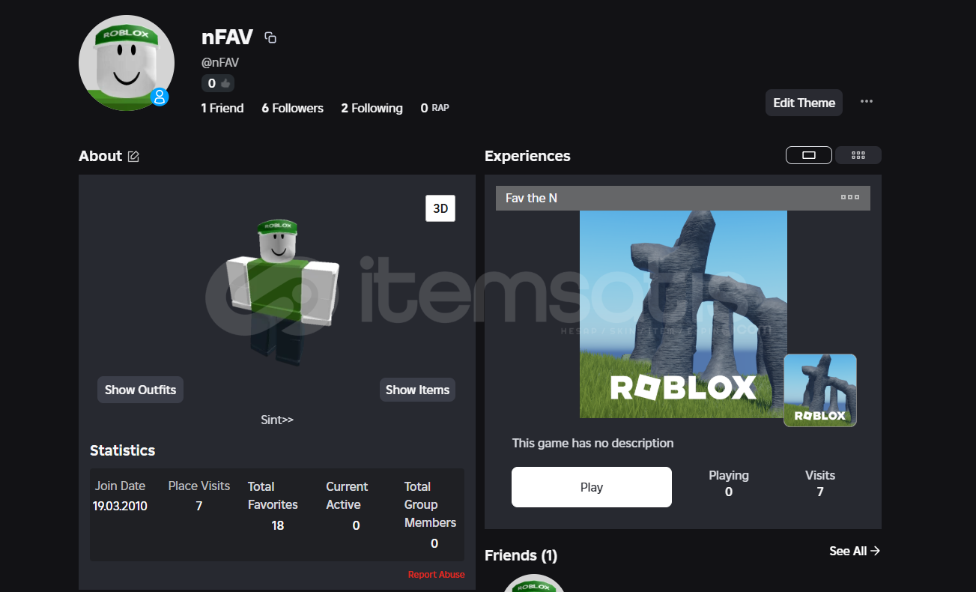Open the three-dots profile options menu
Viewport: 976px width, 592px height.
pos(867,102)
